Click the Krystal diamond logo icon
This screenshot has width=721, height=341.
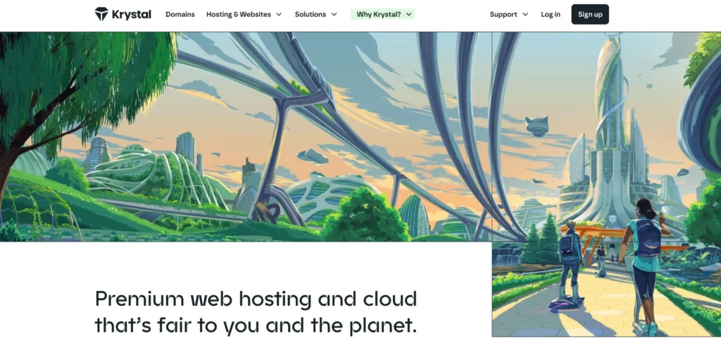click(101, 14)
